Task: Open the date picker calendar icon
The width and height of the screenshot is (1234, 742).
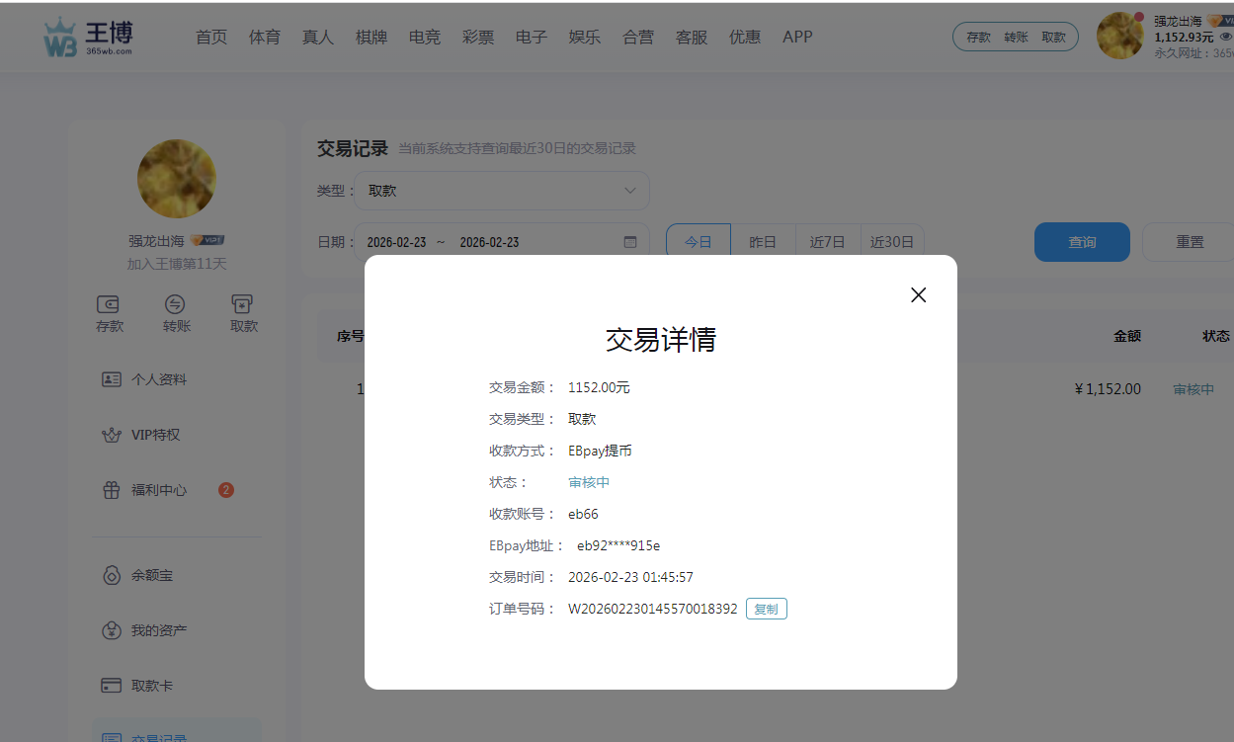Action: click(x=630, y=242)
